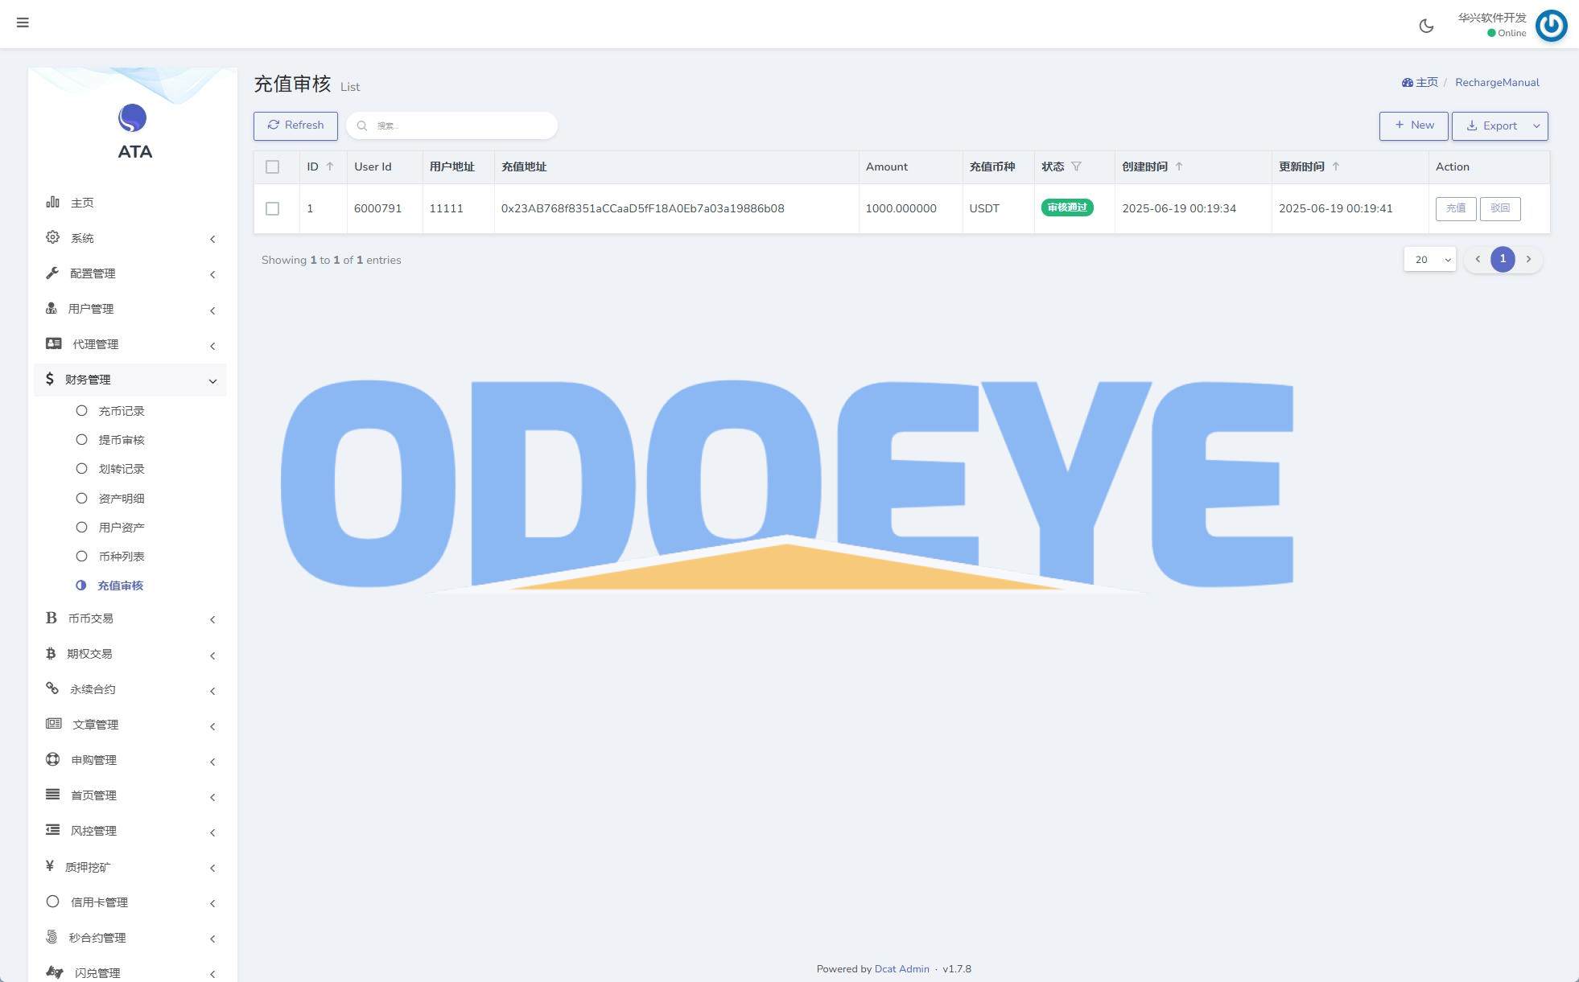Check the select-all header checkbox

click(272, 166)
